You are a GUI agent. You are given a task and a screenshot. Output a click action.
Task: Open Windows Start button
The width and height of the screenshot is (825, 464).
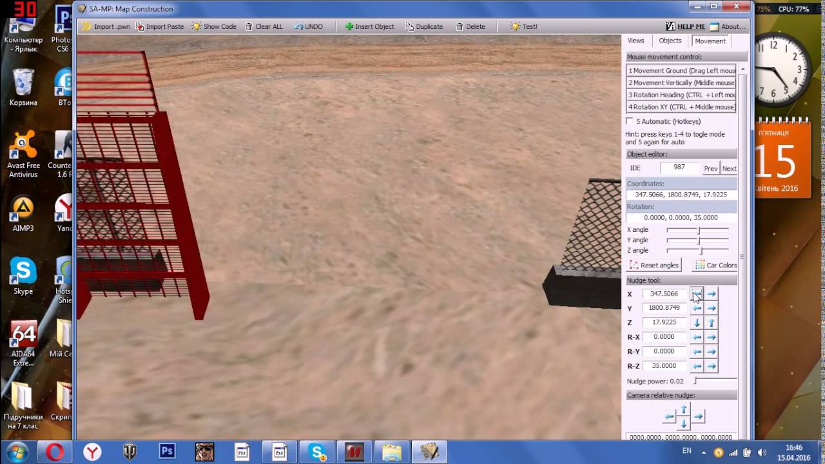click(x=17, y=452)
